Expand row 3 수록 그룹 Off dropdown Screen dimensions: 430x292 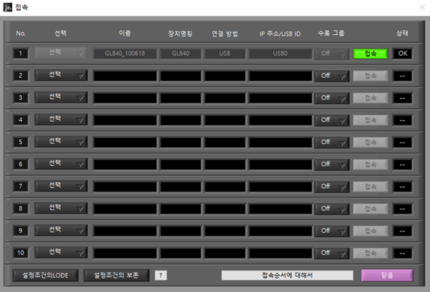[331, 98]
